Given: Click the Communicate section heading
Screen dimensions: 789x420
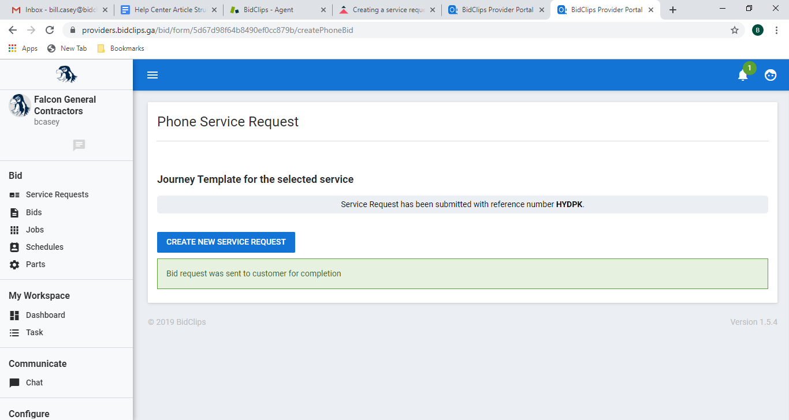Looking at the screenshot, I should 38,363.
